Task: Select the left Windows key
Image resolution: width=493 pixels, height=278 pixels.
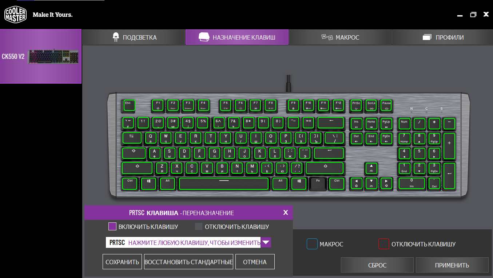Action: click(x=148, y=183)
